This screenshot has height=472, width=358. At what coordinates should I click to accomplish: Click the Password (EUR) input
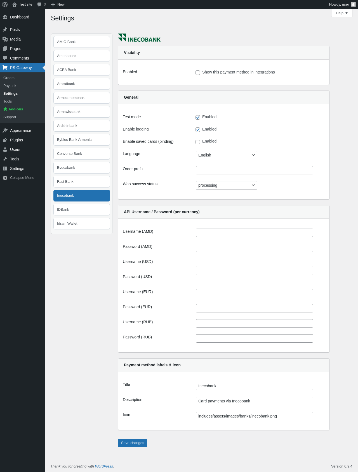[x=255, y=308]
